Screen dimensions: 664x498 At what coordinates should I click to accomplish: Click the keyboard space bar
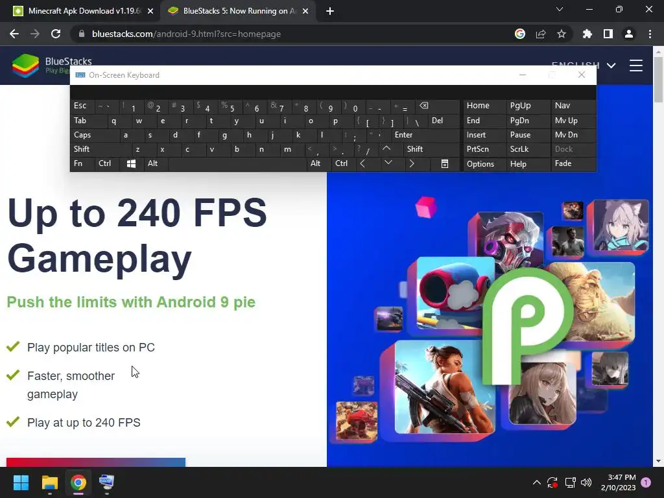click(237, 164)
